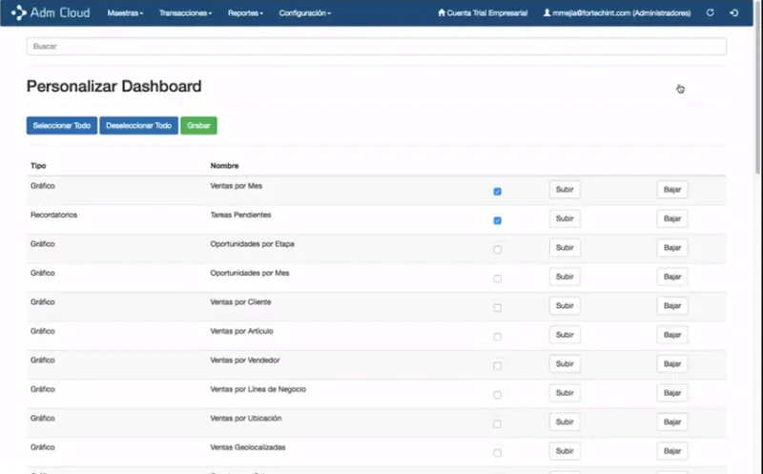This screenshot has width=763, height=474.
Task: Move Tareas Pendientes up with Subir
Action: click(x=565, y=218)
